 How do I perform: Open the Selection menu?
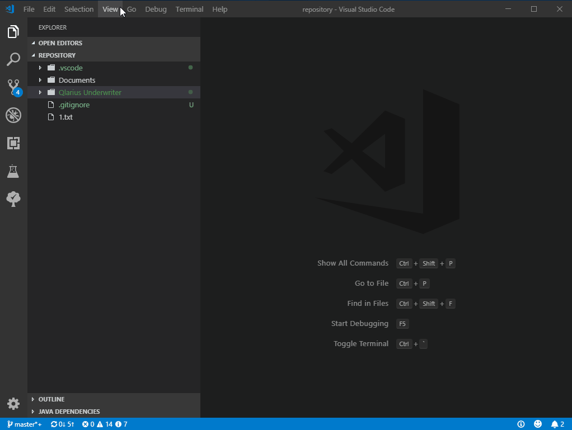79,9
